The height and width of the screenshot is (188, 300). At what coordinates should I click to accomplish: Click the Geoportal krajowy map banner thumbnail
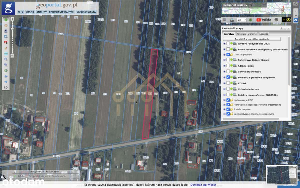click(256, 8)
